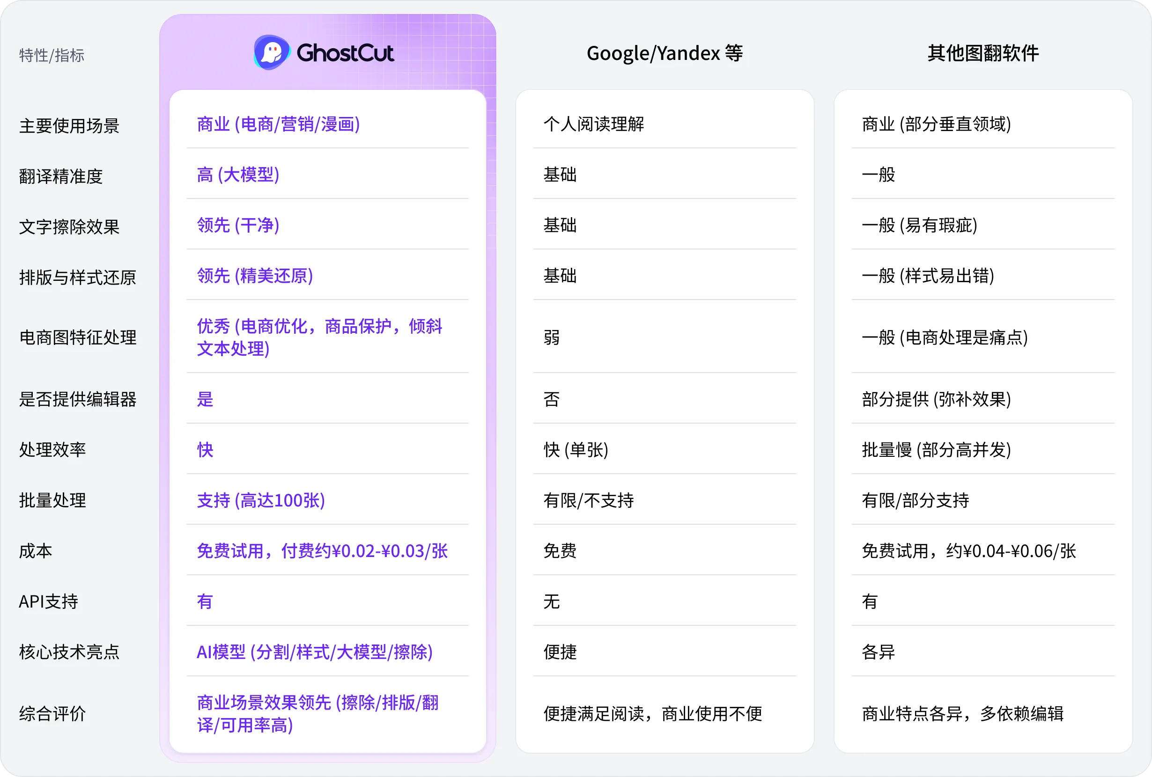Select other software API cell '有'
This screenshot has width=1152, height=777.
[870, 601]
